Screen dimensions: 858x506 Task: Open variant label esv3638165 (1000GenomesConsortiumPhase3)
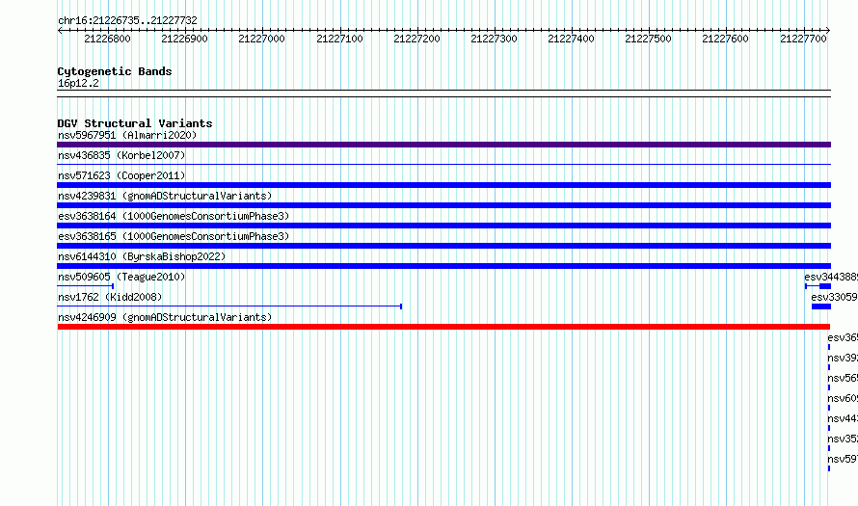(x=174, y=236)
